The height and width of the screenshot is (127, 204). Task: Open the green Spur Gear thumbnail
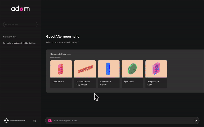pyautogui.click(x=132, y=69)
